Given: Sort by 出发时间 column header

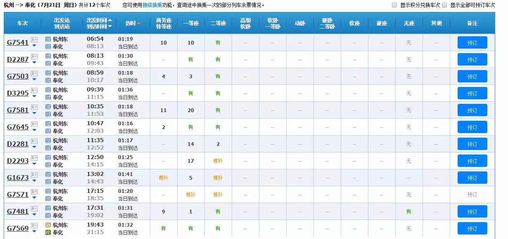Looking at the screenshot, I should click(99, 20).
